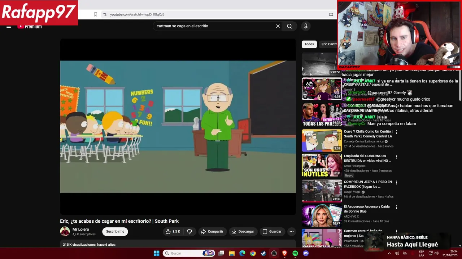Open El Asqueroso Ascenso y Caída title
This screenshot has height=259, width=462.
pos(367,209)
